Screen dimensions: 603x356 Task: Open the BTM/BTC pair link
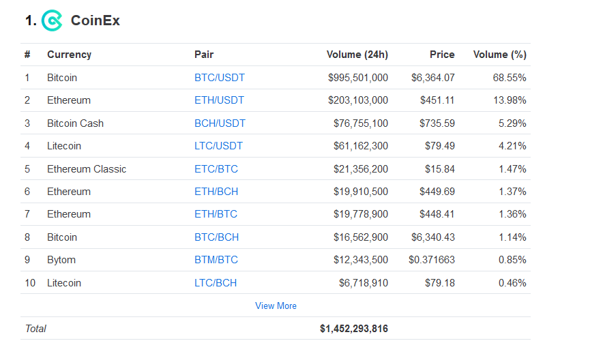point(216,260)
